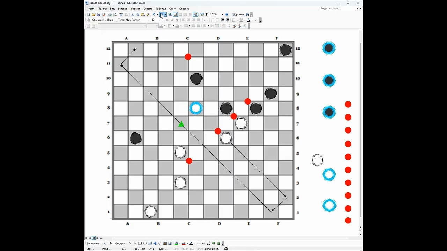Viewport: 447px width, 251px height.
Task: Insert clip art from Drawing toolbar
Action: point(165,243)
